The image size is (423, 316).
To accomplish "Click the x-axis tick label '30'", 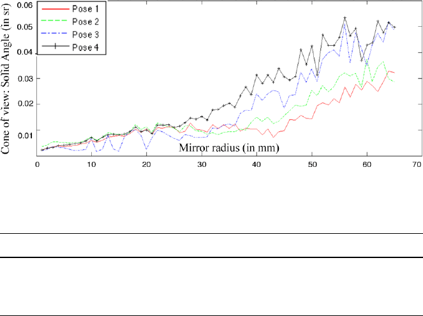I will coord(202,164).
